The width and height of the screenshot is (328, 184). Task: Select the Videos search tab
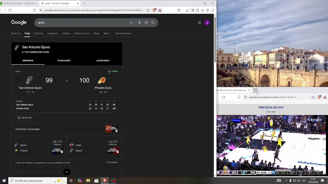coord(66,33)
